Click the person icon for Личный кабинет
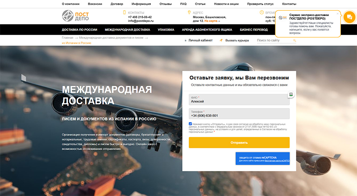Image resolution: width=357 pixels, height=196 pixels. (186, 41)
